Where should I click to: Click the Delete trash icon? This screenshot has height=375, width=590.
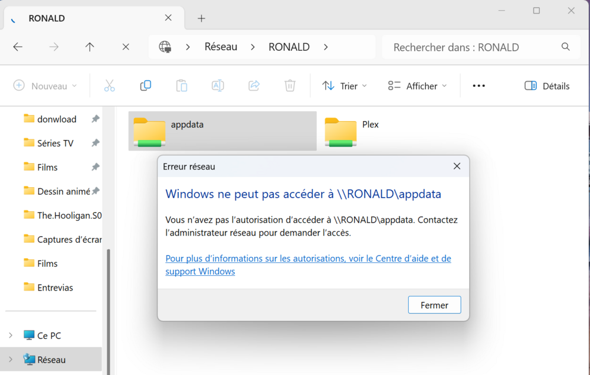click(x=290, y=86)
